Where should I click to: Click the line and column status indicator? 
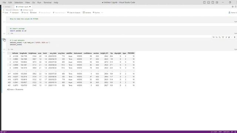[214, 132]
